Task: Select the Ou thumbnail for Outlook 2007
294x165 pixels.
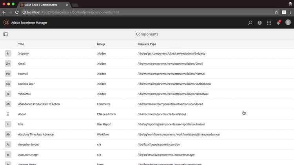Action: point(8,84)
